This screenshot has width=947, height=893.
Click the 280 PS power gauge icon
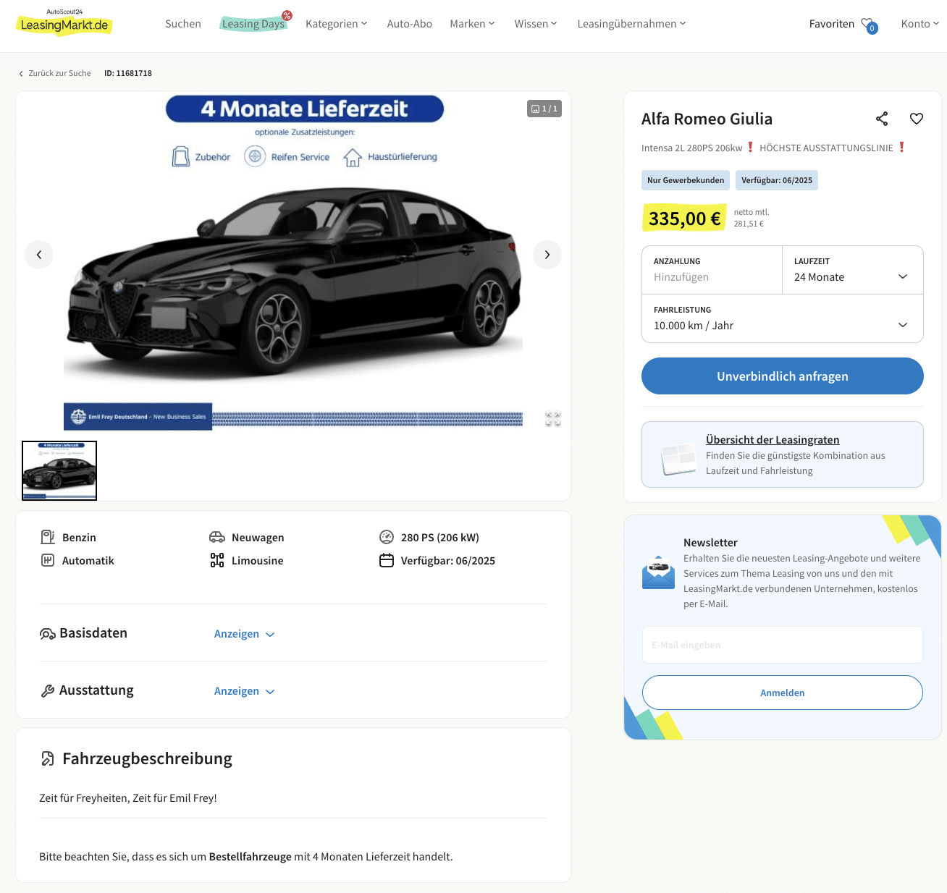[x=387, y=537]
